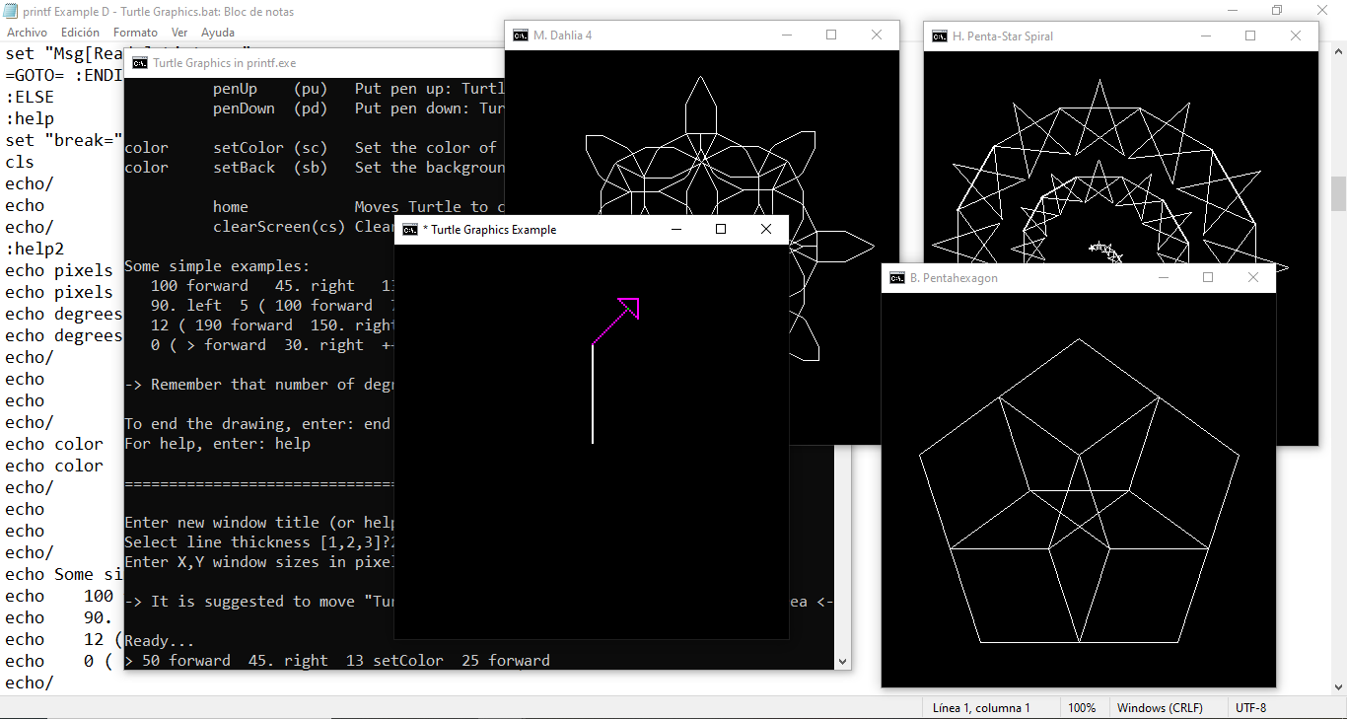This screenshot has height=719, width=1347.
Task: Open the Ver menu in Notepad
Action: pyautogui.click(x=179, y=33)
